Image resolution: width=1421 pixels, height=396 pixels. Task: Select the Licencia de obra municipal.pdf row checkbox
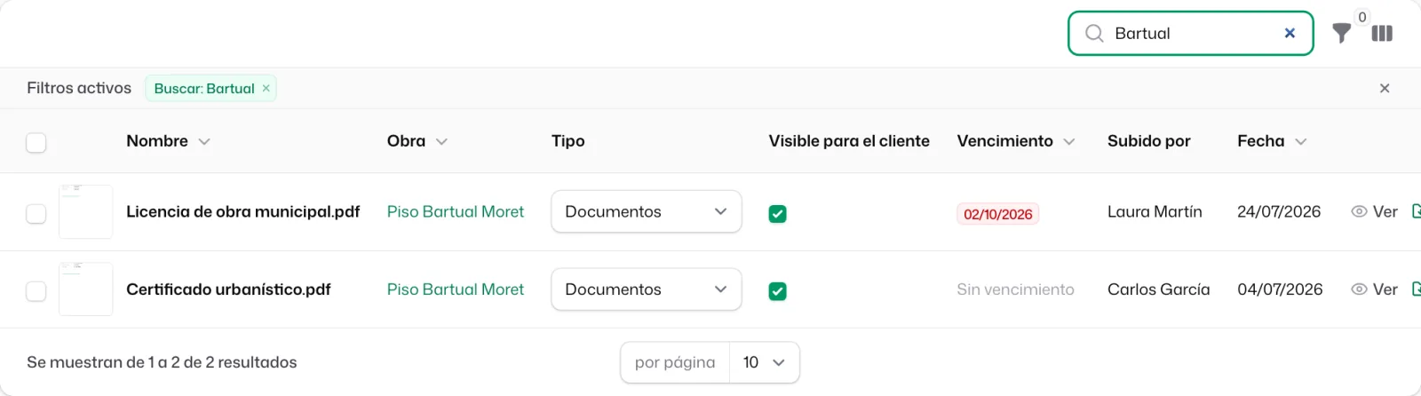(36, 213)
